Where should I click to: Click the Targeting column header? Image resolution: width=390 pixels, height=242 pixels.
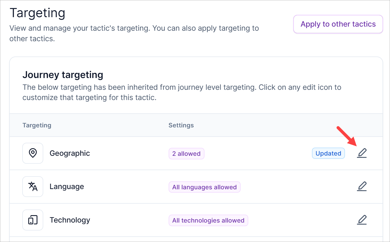click(37, 125)
